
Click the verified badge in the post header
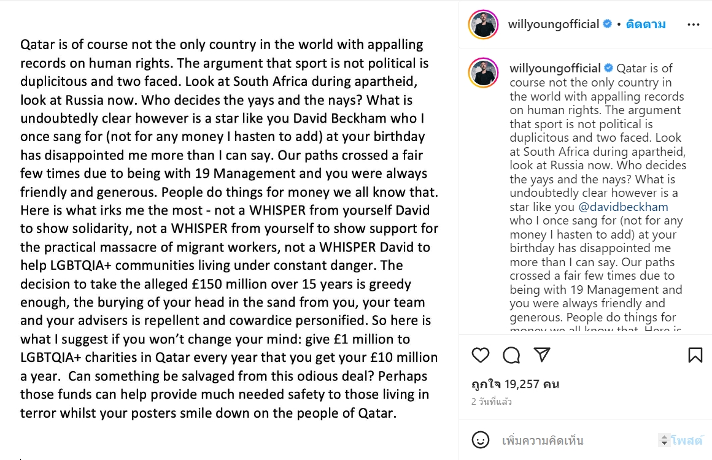(608, 25)
